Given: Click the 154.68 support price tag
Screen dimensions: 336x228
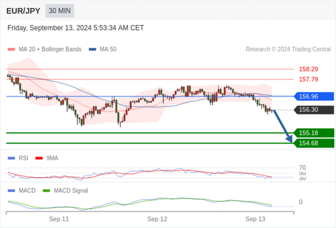Looking at the screenshot, I should click(x=314, y=143).
